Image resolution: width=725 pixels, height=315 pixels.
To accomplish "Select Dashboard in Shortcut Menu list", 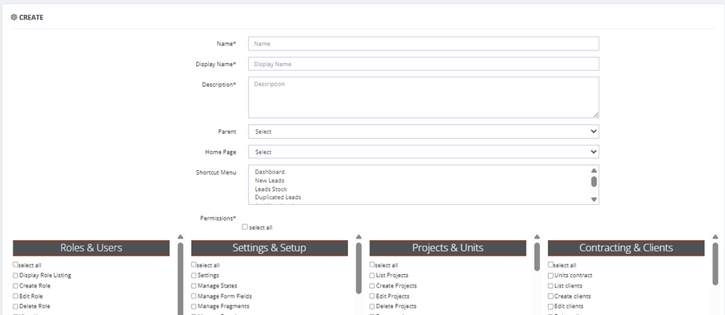I will [270, 172].
